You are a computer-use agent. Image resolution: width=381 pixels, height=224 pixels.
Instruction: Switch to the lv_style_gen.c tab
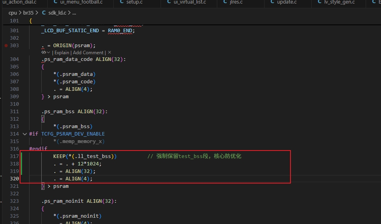[339, 2]
